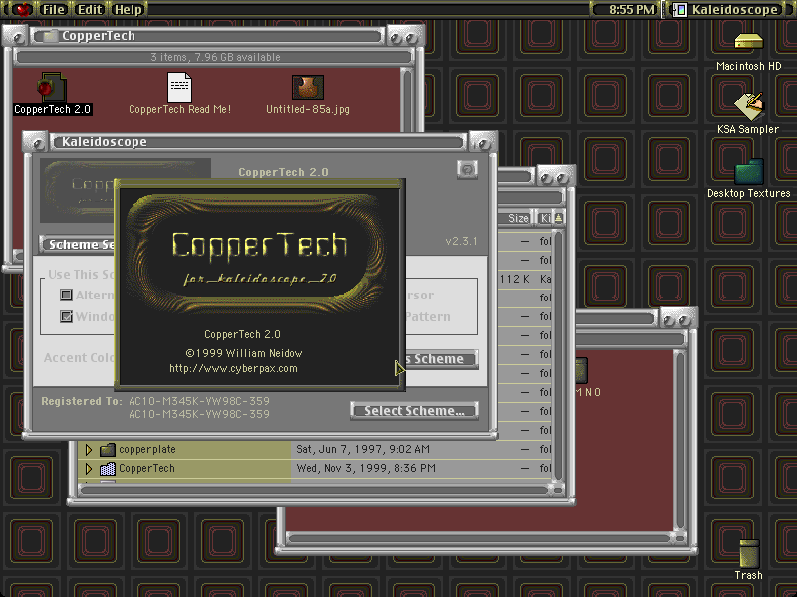Viewport: 797px width, 597px height.
Task: Expand the copperplate folder disclosure triangle
Action: pos(88,450)
